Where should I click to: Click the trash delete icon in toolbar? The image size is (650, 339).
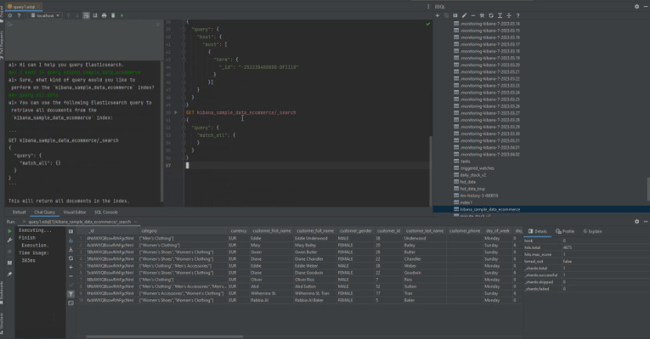[114, 15]
